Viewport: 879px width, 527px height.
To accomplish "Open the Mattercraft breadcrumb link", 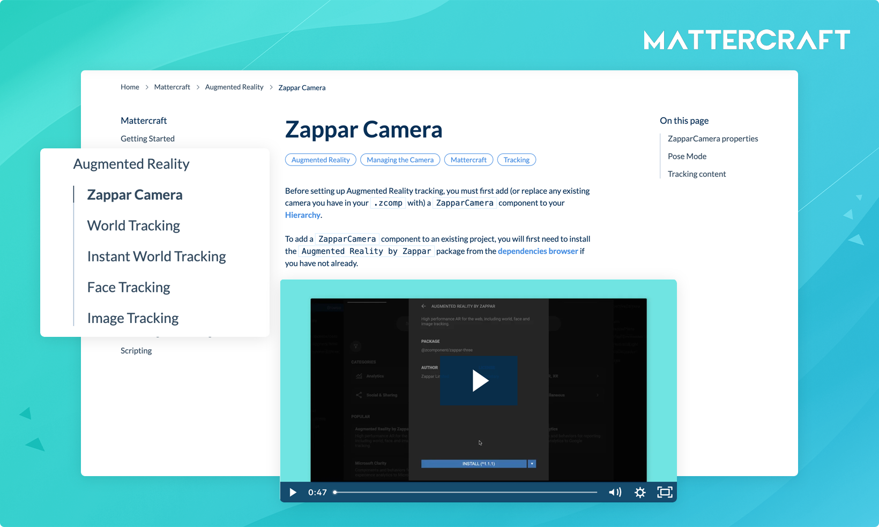I will coord(172,87).
